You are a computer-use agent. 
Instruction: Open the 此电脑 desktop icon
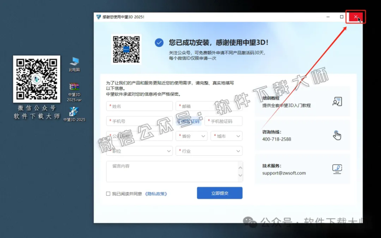pyautogui.click(x=73, y=63)
